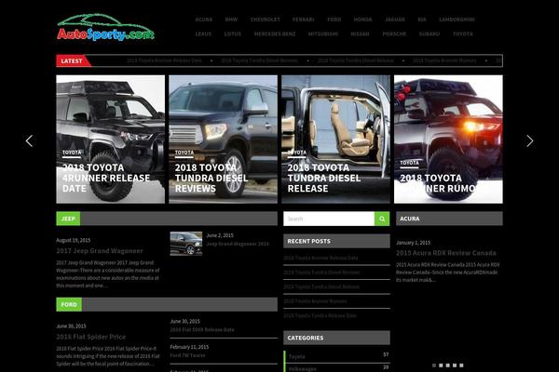Open Jeep Grand Wagoneer 2015 thumbnail image
This screenshot has width=559, height=372.
tap(186, 244)
